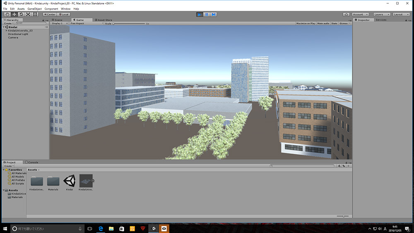Switch to the Scene tab
This screenshot has height=233, width=414.
(x=58, y=20)
